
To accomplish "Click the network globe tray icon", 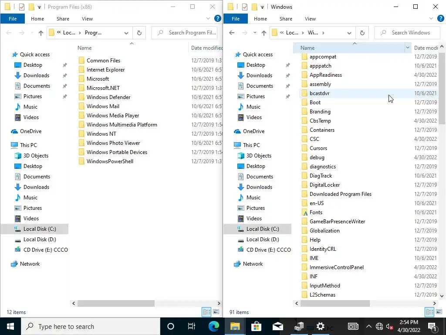I will pos(379,326).
